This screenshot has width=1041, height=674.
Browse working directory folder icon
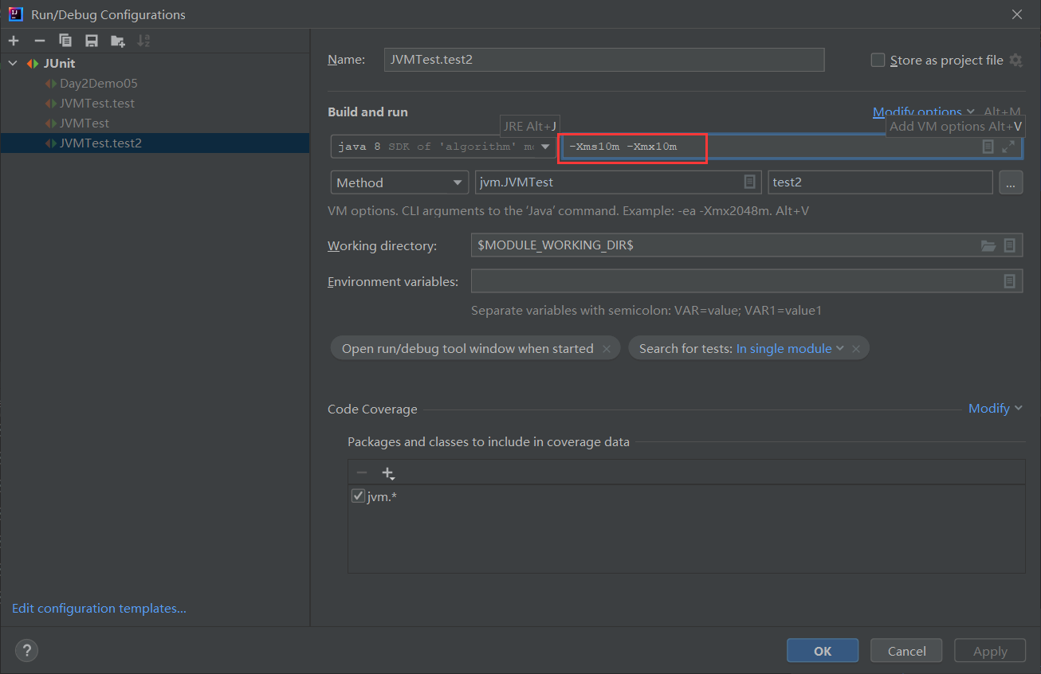tap(988, 245)
